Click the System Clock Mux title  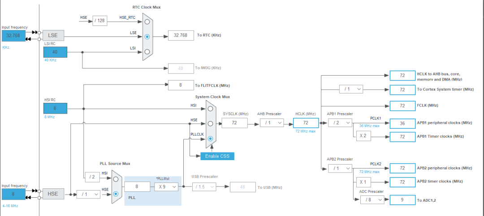point(212,97)
